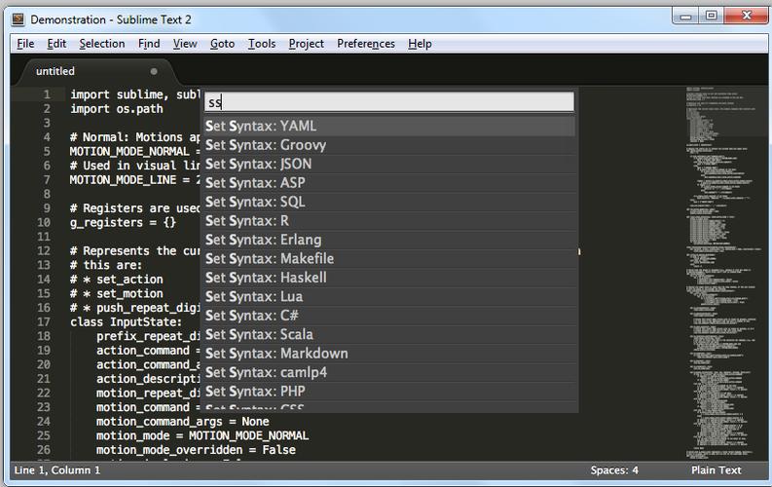This screenshot has width=772, height=487.
Task: Open the Project menu
Action: (x=307, y=44)
